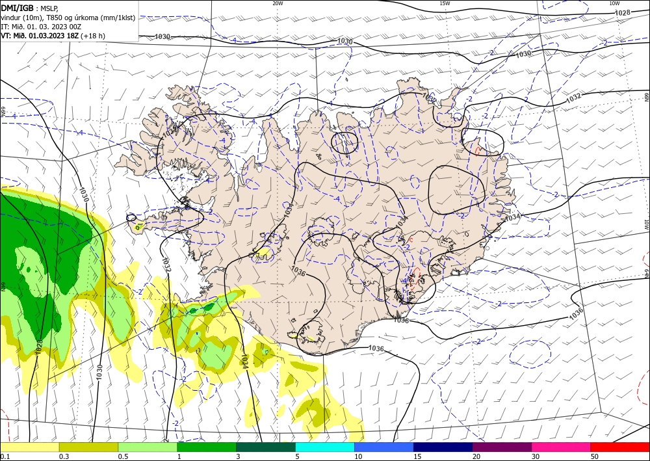Click the 'vindur (10m), T850 og úrkoma' line
The height and width of the screenshot is (461, 650).
[x=68, y=18]
